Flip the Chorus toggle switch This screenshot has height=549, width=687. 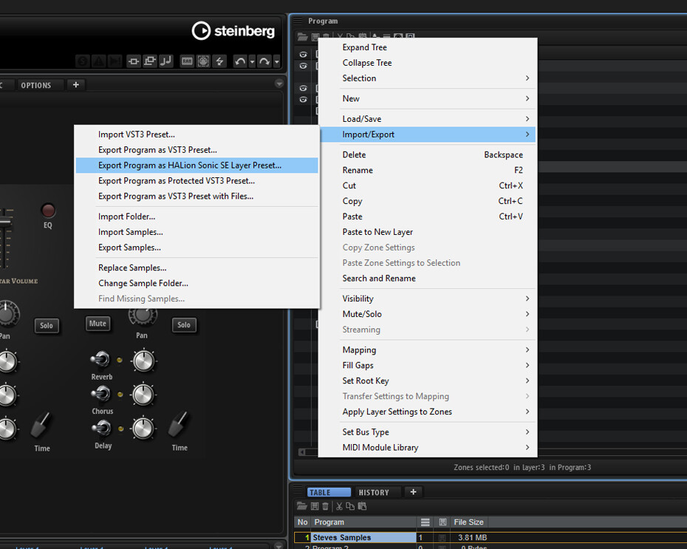pyautogui.click(x=100, y=393)
